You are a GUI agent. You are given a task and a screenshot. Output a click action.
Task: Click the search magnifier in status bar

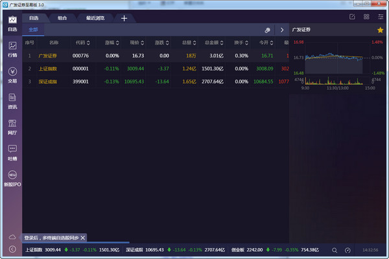335,250
